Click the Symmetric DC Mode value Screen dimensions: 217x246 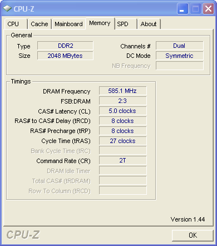click(x=179, y=56)
